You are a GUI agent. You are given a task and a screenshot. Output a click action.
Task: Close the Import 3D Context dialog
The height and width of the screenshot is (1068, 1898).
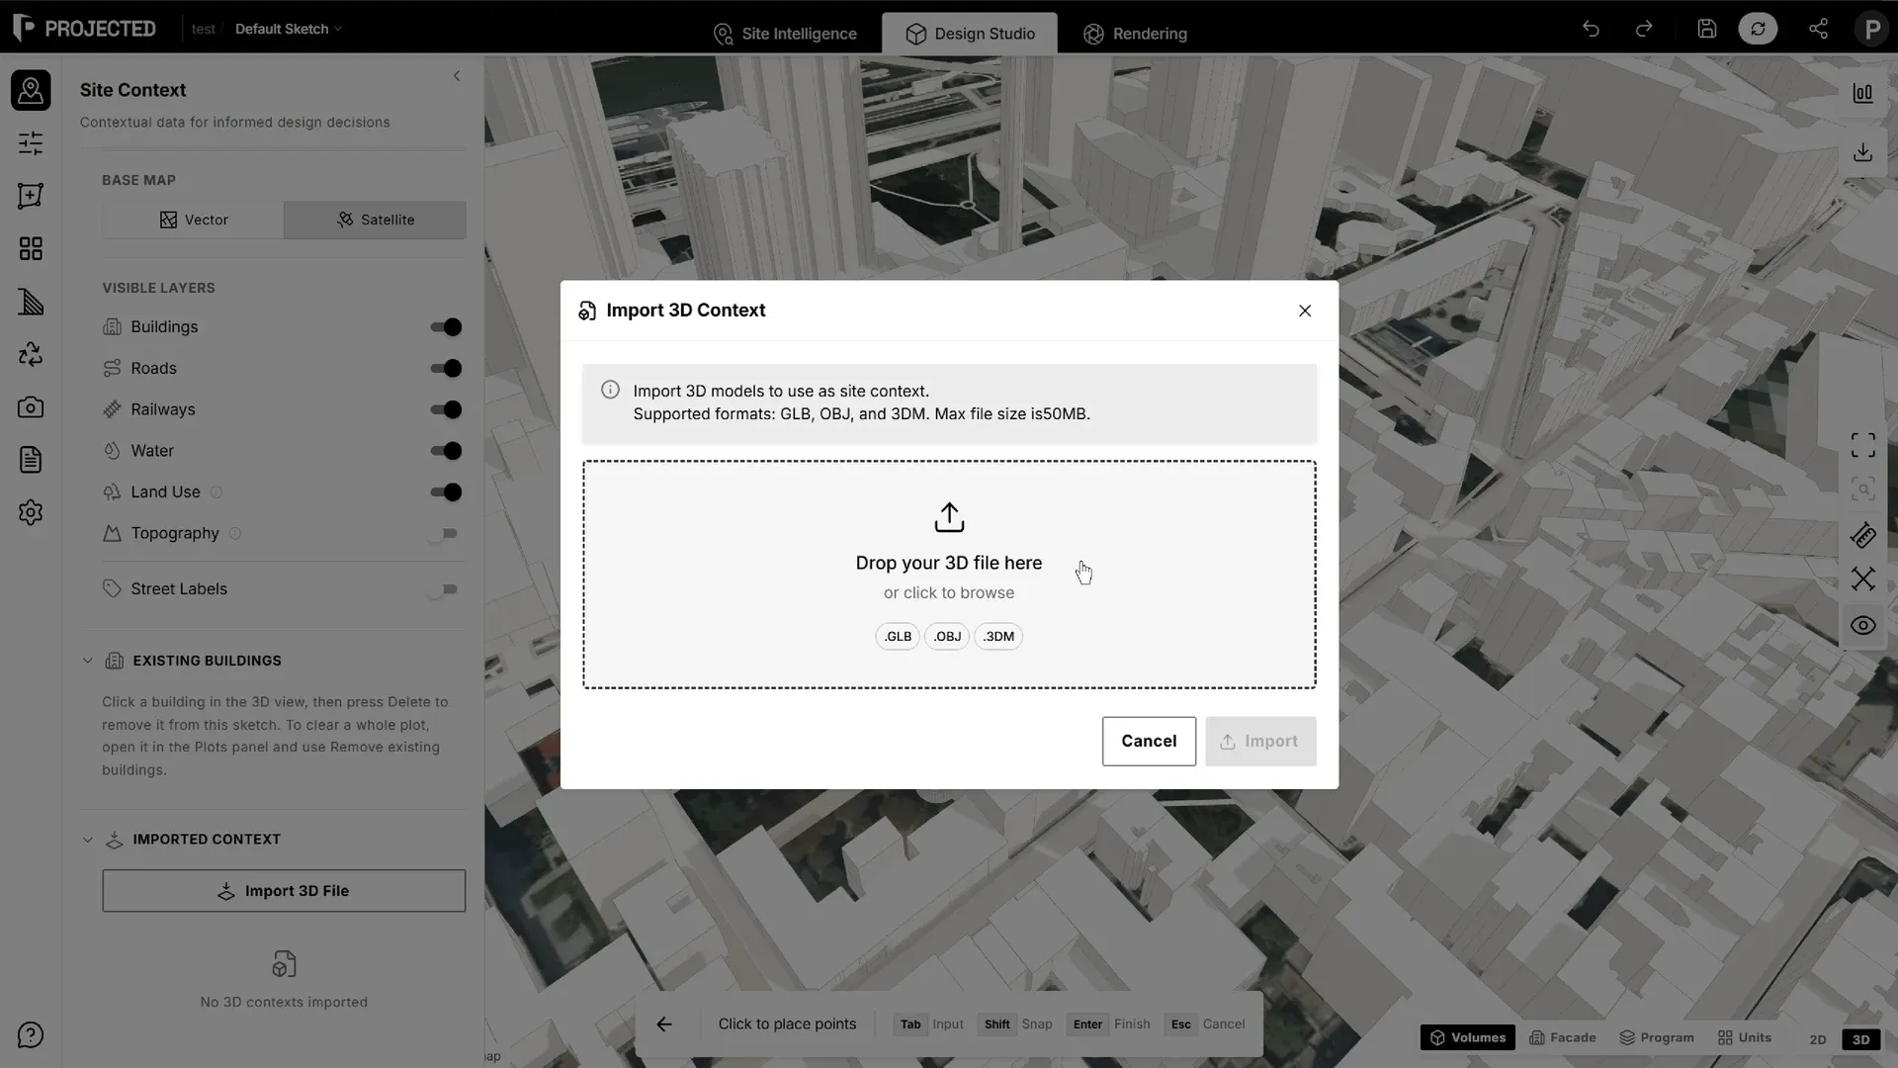click(x=1305, y=311)
